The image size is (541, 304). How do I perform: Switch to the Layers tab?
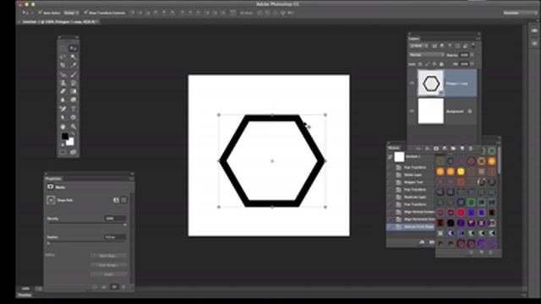click(x=414, y=39)
